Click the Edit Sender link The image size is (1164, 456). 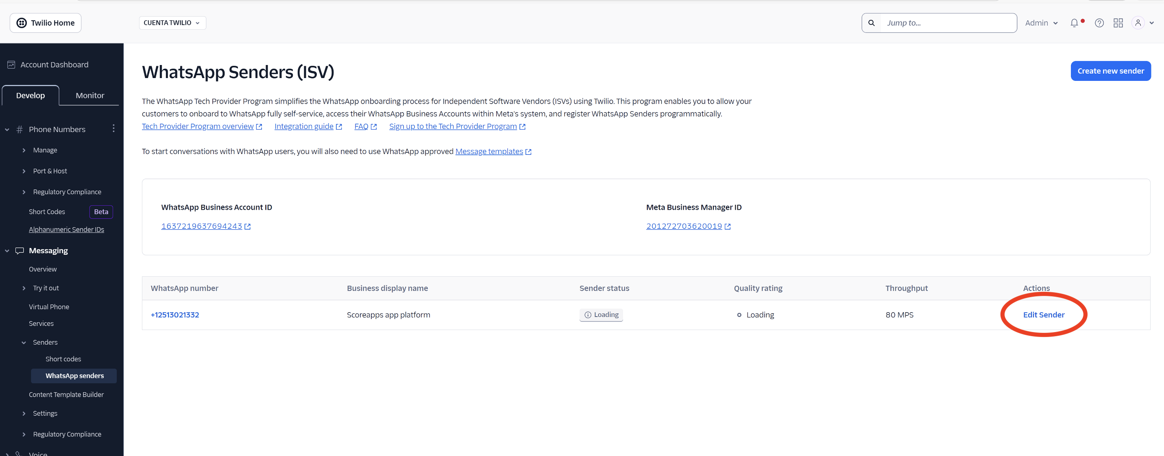pos(1043,315)
